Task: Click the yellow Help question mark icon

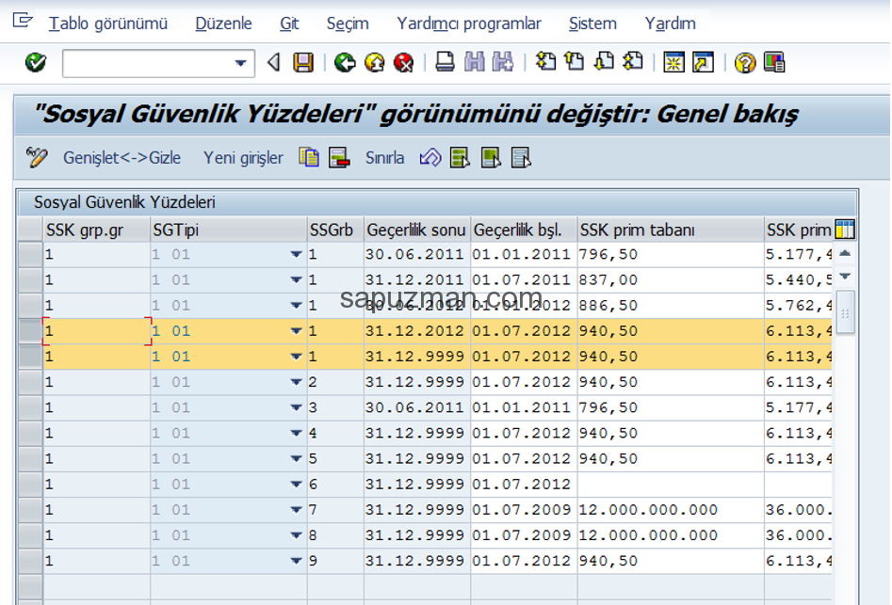Action: pyautogui.click(x=745, y=62)
